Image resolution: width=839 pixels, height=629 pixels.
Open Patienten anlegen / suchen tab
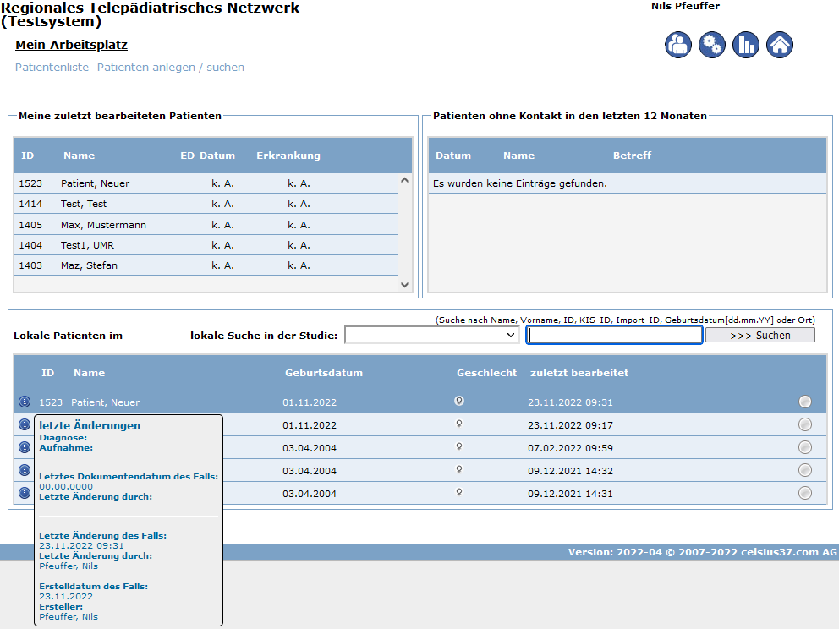click(171, 68)
